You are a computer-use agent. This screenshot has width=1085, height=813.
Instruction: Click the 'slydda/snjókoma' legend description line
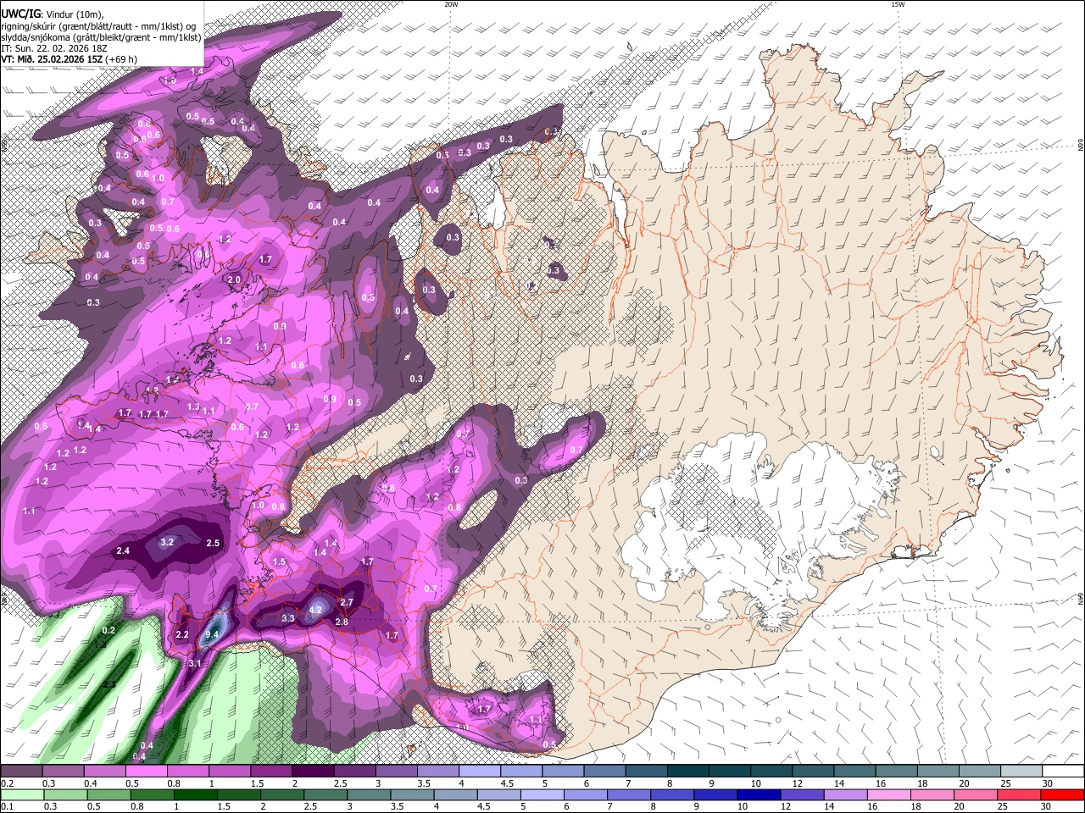point(101,37)
